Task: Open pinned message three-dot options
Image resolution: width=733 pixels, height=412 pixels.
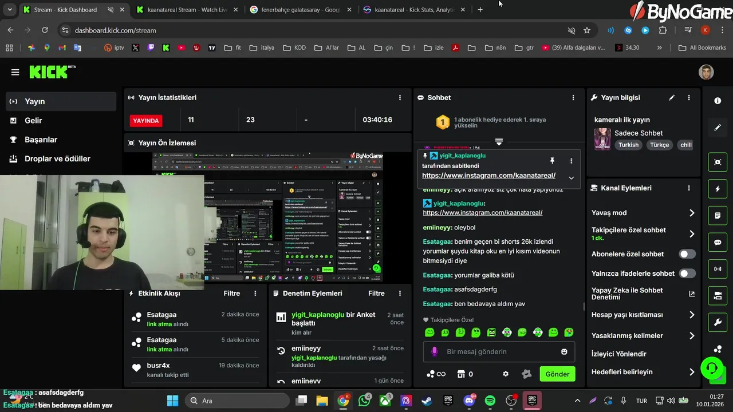Action: 571,161
